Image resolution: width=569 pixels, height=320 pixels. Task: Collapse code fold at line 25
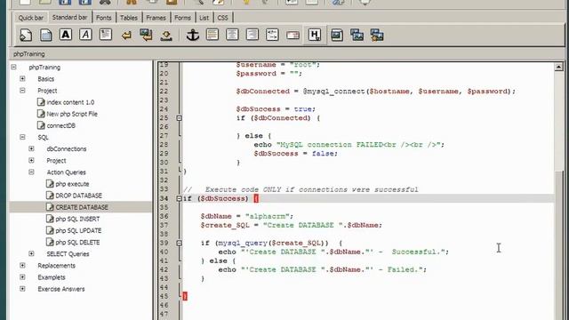pos(179,118)
